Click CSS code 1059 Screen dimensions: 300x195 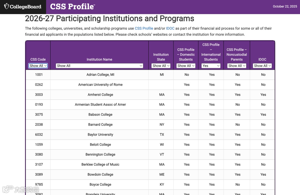coord(39,145)
